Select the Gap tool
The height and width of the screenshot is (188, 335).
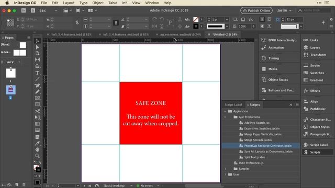pyautogui.click(x=37, y=60)
